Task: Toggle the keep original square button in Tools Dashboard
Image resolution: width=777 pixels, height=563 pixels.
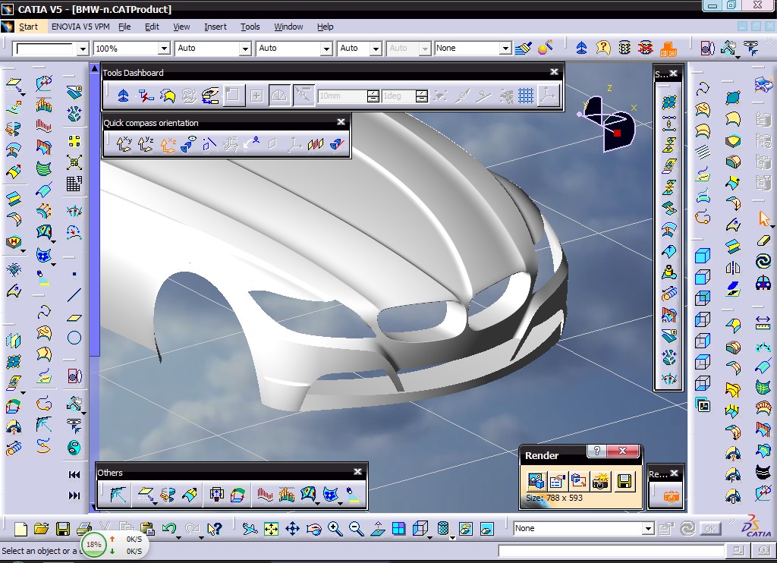Action: coord(234,95)
